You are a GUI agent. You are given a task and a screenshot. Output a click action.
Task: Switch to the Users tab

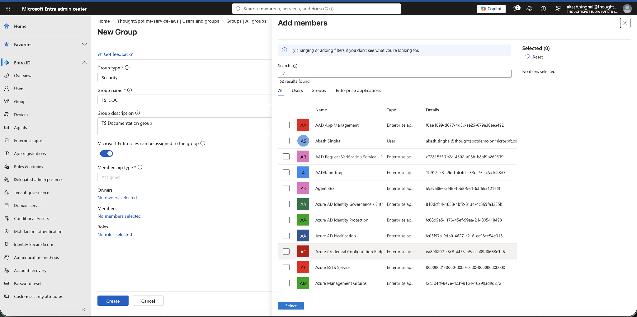(x=297, y=91)
